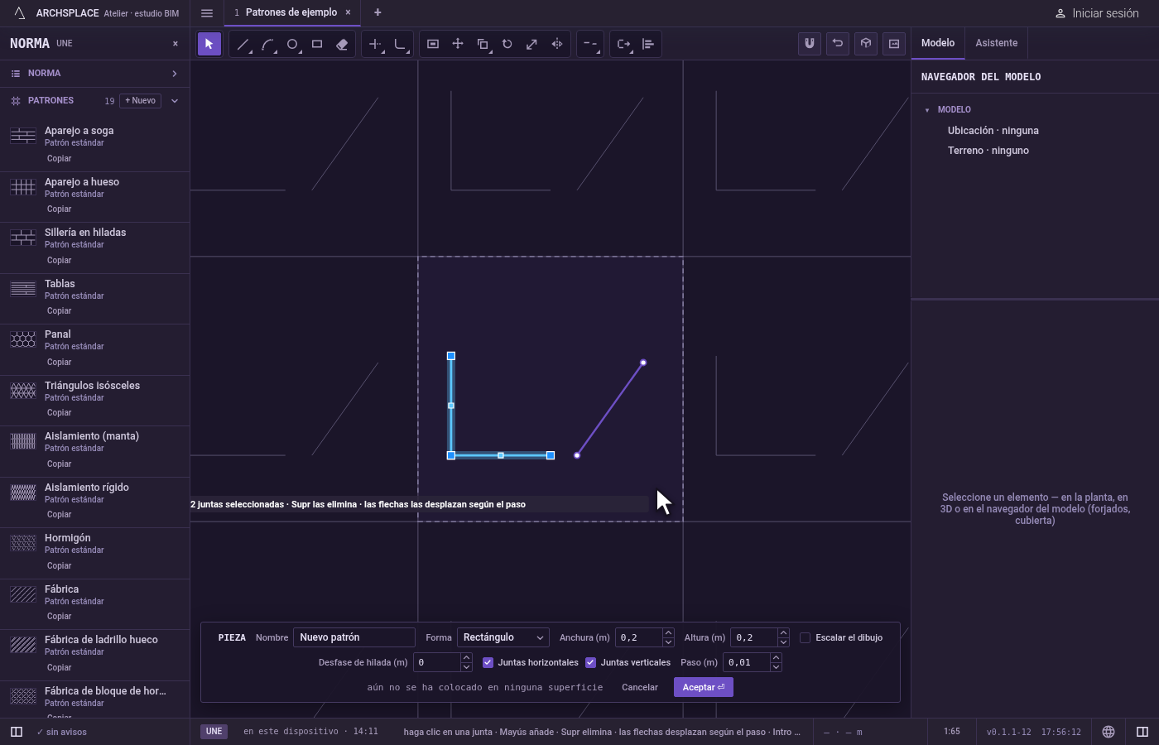Increase the Anchura value stepper
The height and width of the screenshot is (745, 1159).
coord(668,633)
